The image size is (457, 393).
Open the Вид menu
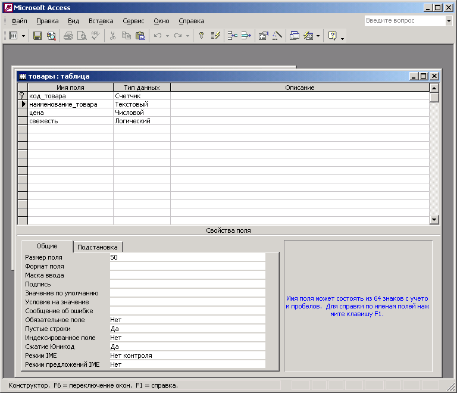(73, 21)
